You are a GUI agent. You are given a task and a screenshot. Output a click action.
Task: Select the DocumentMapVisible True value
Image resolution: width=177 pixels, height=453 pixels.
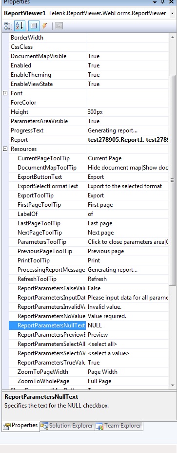[x=127, y=56]
